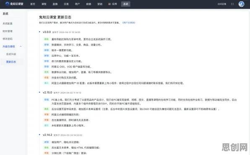Toggle fullscreen mode icon in the header
The image size is (250, 155).
[x=232, y=4]
